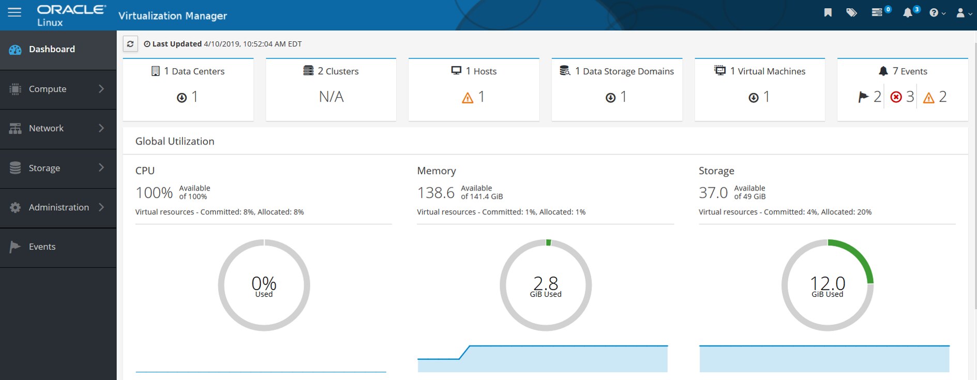Open the Storage sidebar menu
Image resolution: width=977 pixels, height=380 pixels.
point(58,168)
